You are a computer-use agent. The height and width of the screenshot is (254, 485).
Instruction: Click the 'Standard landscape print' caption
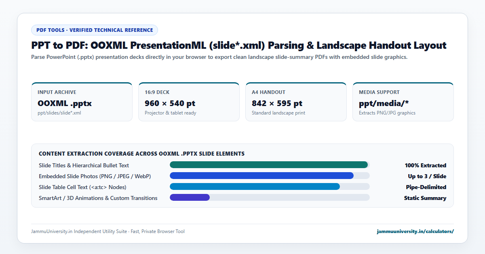(278, 113)
